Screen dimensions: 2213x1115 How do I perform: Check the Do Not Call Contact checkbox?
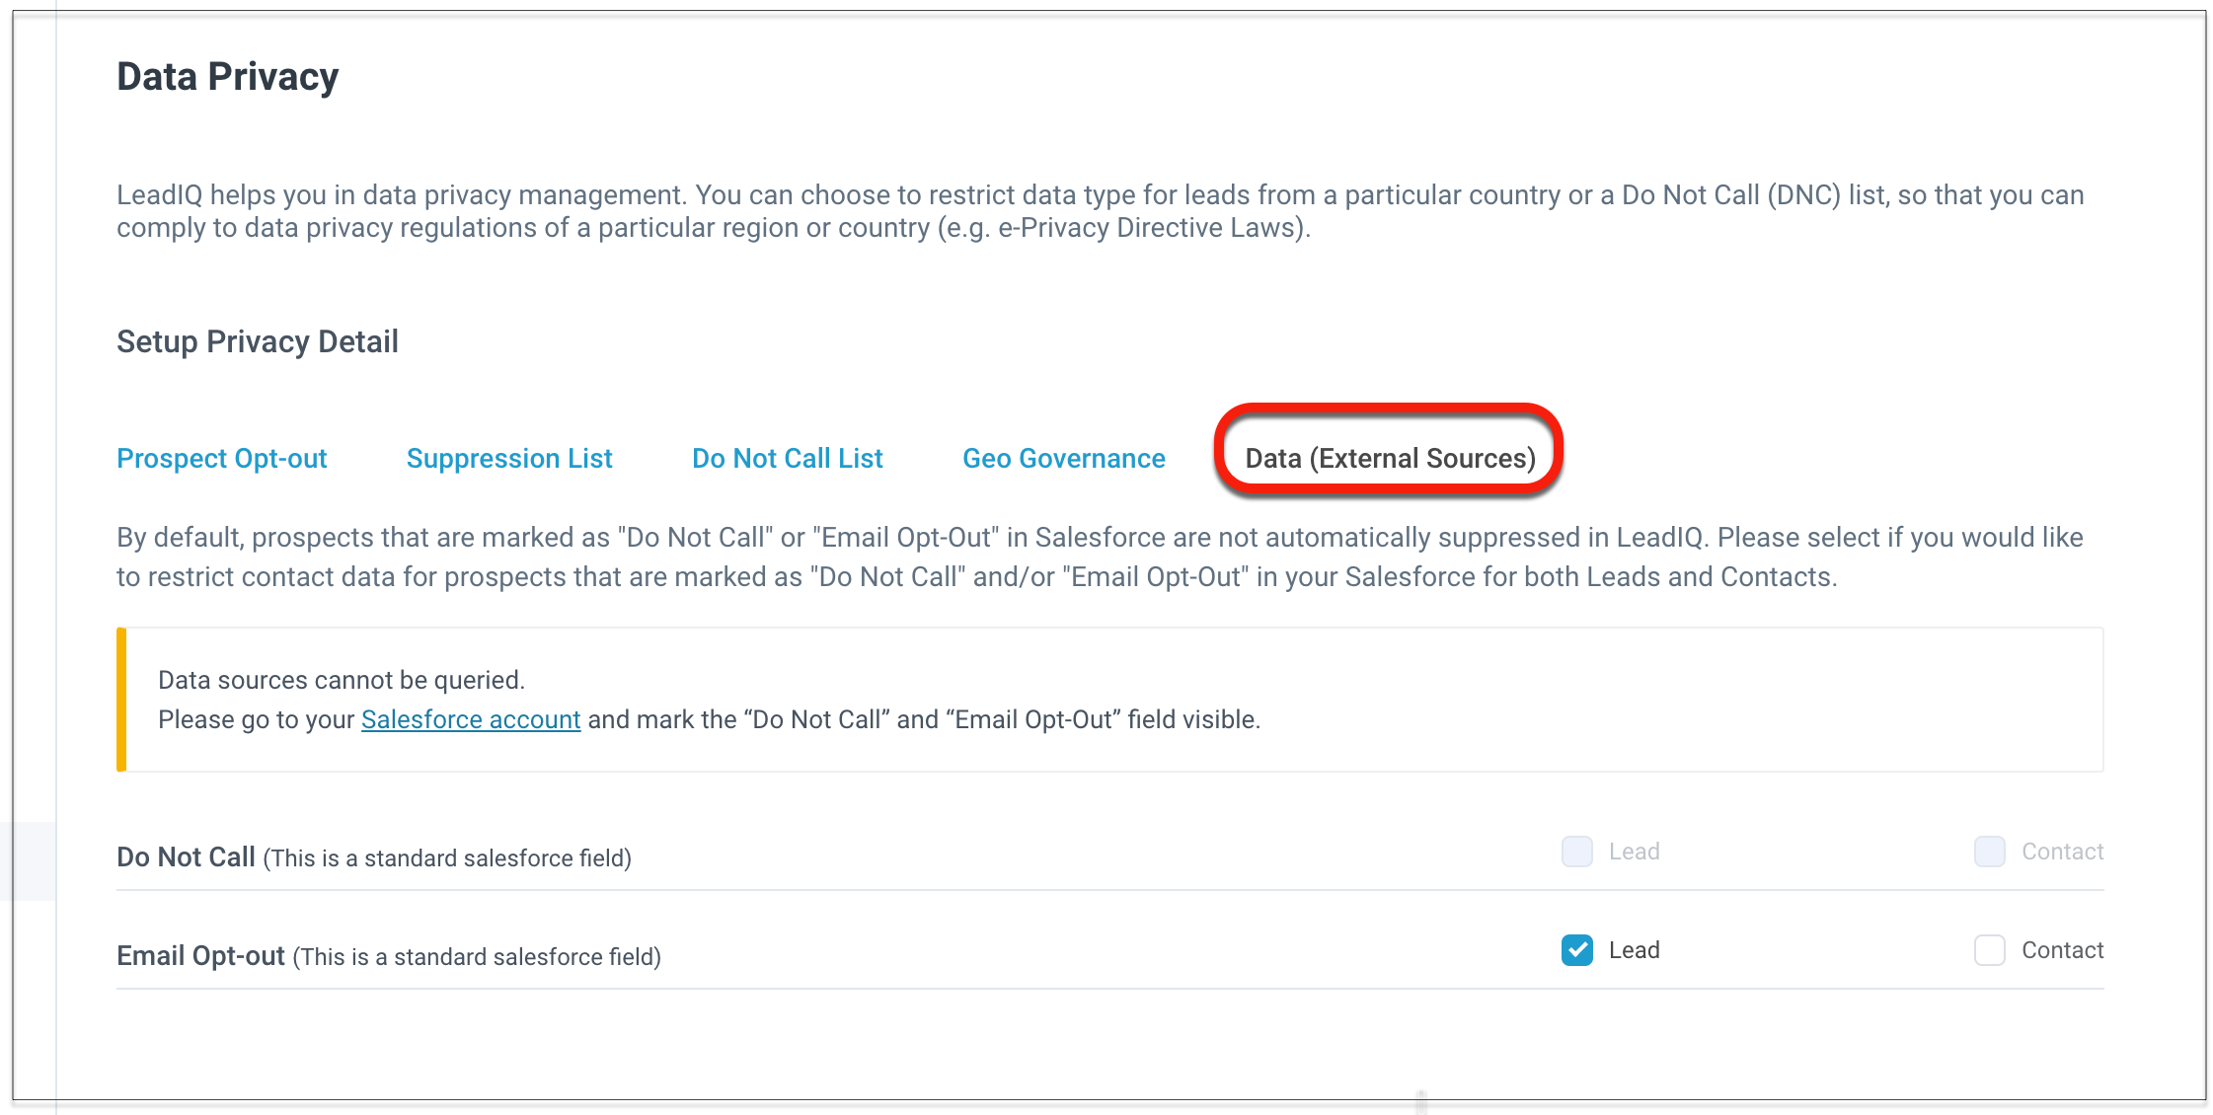tap(1989, 852)
